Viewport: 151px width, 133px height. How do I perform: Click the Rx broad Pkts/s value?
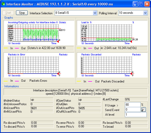136,123
